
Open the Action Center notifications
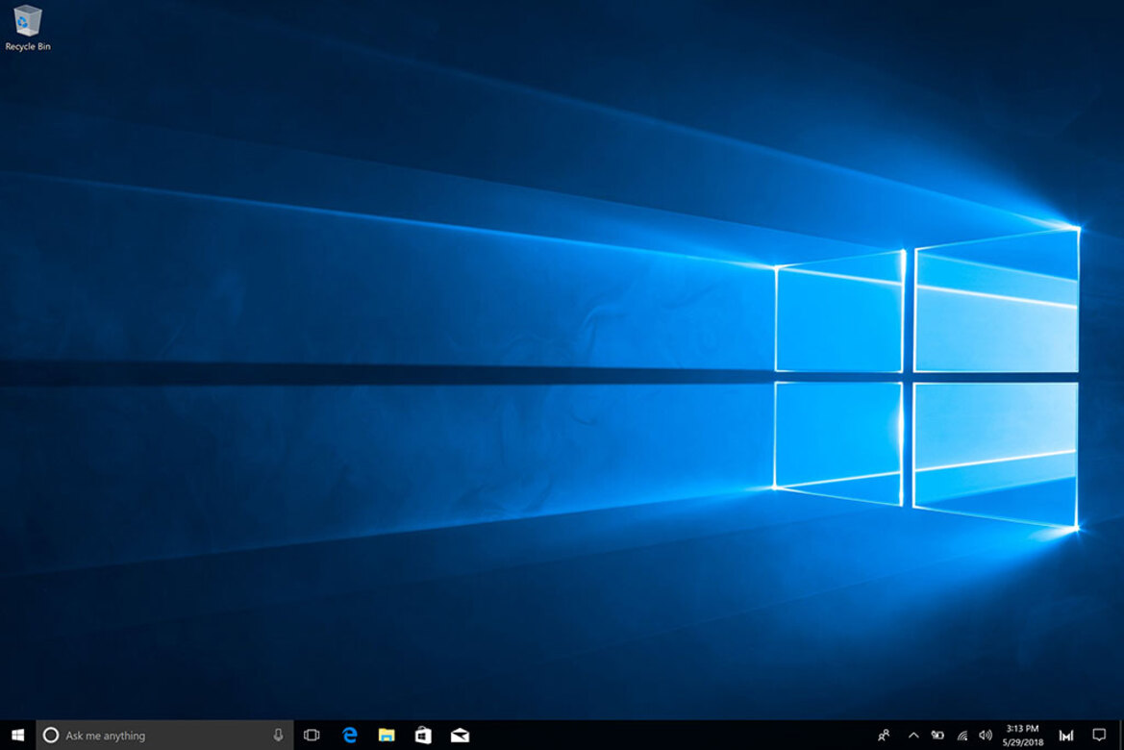[1099, 735]
